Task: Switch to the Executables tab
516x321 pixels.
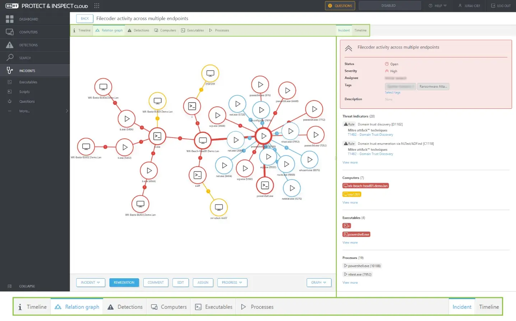Action: 192,31
